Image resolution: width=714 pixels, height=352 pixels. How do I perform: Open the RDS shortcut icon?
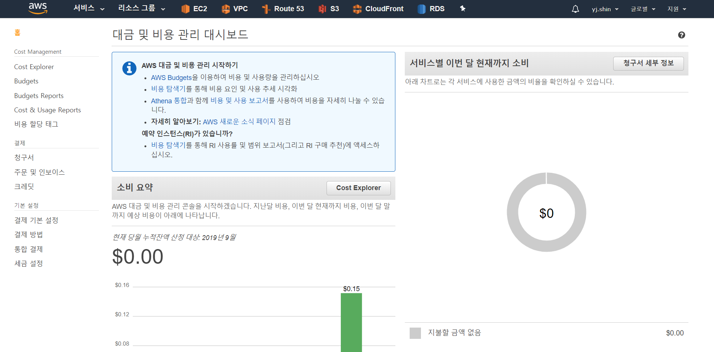[422, 9]
